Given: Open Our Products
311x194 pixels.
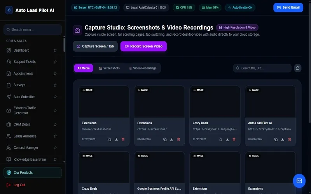Looking at the screenshot, I should point(33,173).
